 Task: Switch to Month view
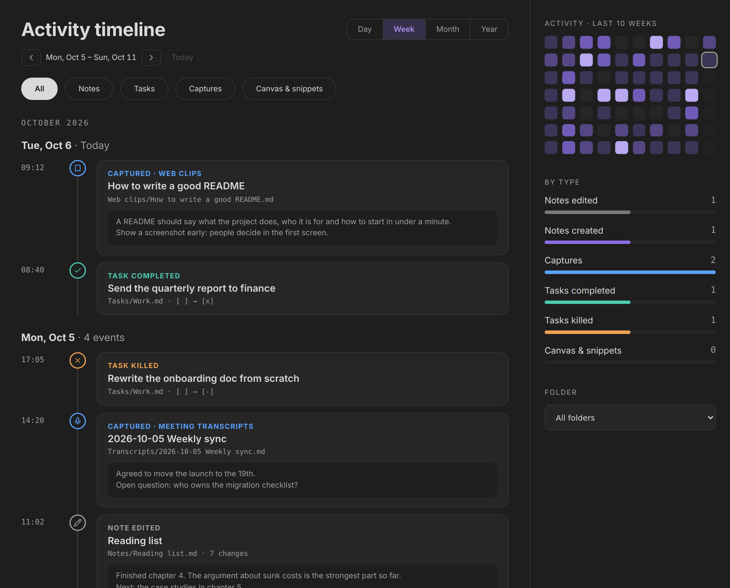[x=448, y=29]
